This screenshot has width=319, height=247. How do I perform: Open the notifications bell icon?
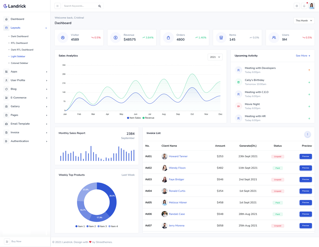pos(304,6)
